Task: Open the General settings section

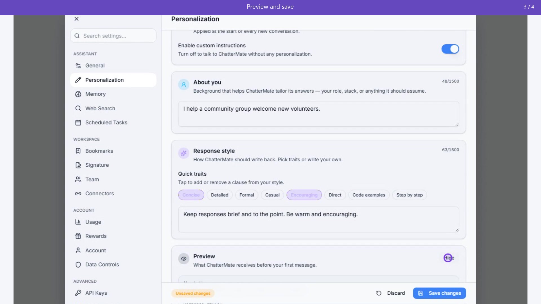Action: point(113,66)
